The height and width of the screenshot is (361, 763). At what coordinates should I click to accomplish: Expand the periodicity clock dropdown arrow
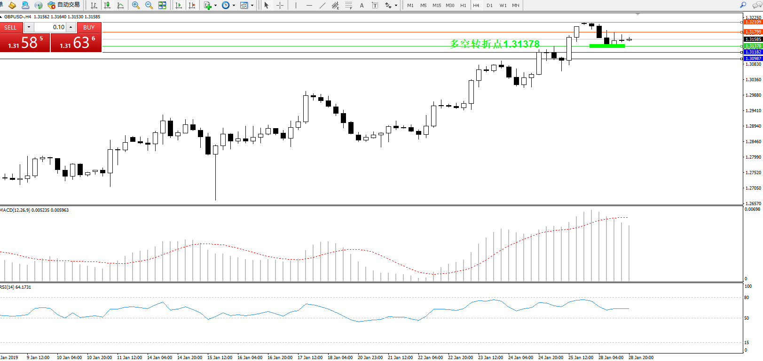tap(234, 6)
